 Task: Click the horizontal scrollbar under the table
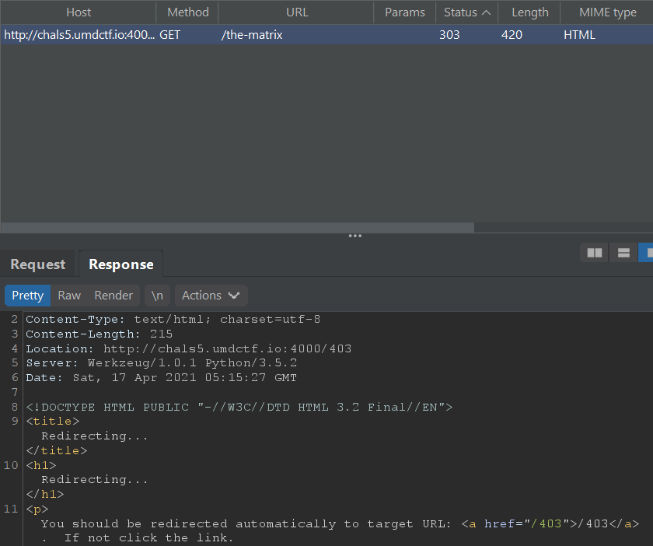coord(237,227)
